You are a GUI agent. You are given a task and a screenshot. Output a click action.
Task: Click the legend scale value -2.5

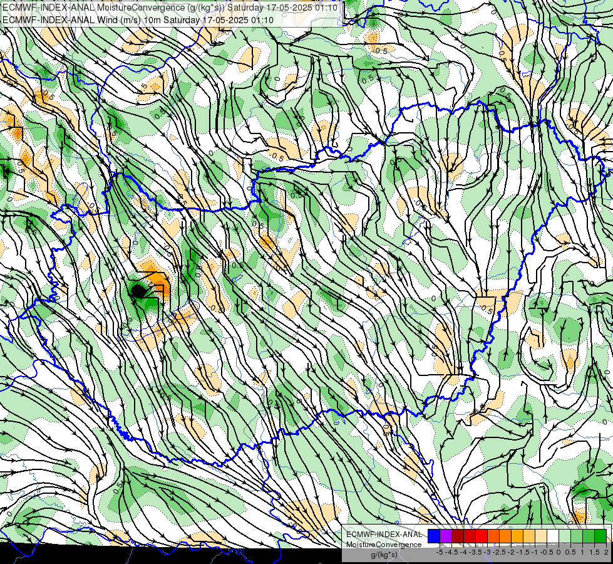(x=499, y=552)
